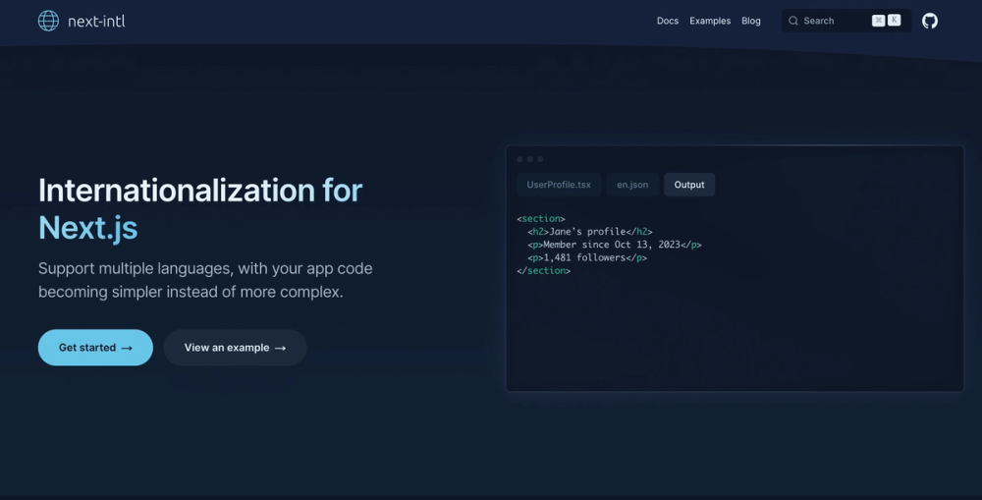Image resolution: width=982 pixels, height=500 pixels.
Task: Focus the Search input field
Action: coord(846,21)
